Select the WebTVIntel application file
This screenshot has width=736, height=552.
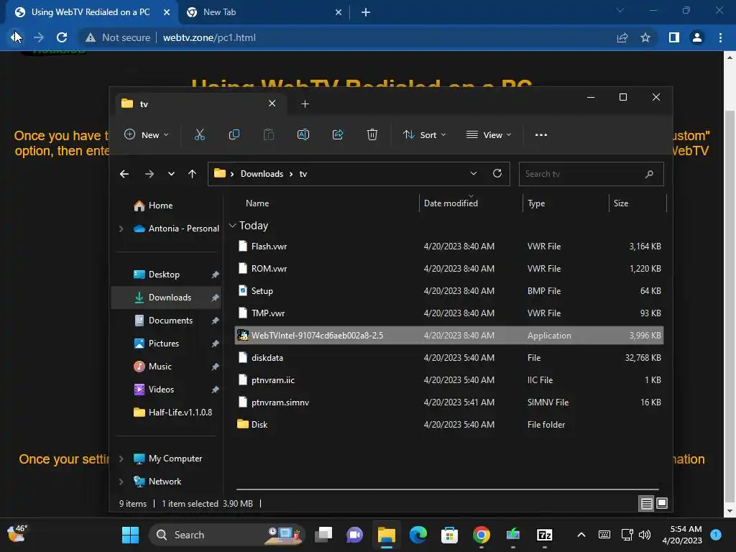tap(448, 336)
